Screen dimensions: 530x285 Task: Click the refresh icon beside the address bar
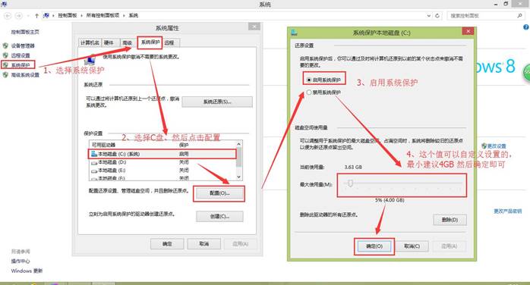[x=437, y=15]
